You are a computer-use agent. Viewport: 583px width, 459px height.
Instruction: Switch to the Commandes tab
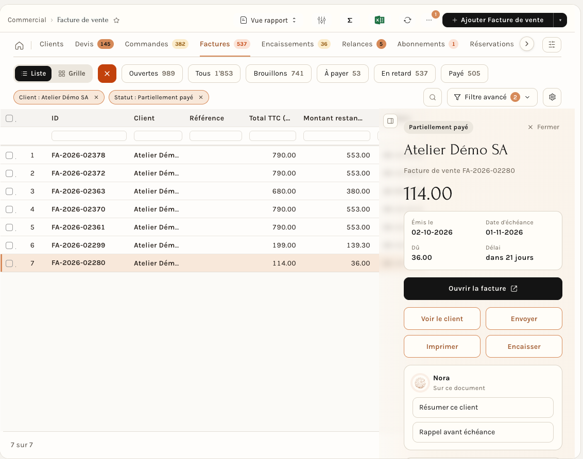click(157, 44)
